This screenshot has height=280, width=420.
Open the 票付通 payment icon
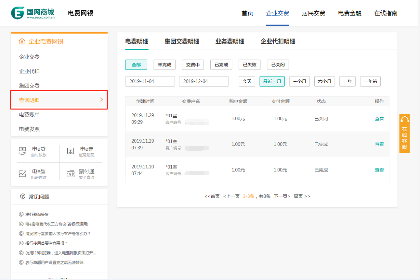(x=71, y=174)
